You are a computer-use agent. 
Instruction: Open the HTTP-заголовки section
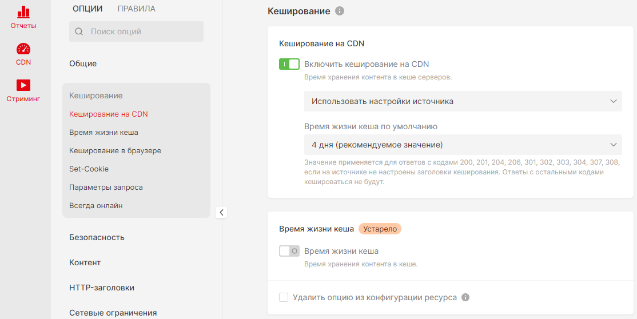click(x=102, y=288)
